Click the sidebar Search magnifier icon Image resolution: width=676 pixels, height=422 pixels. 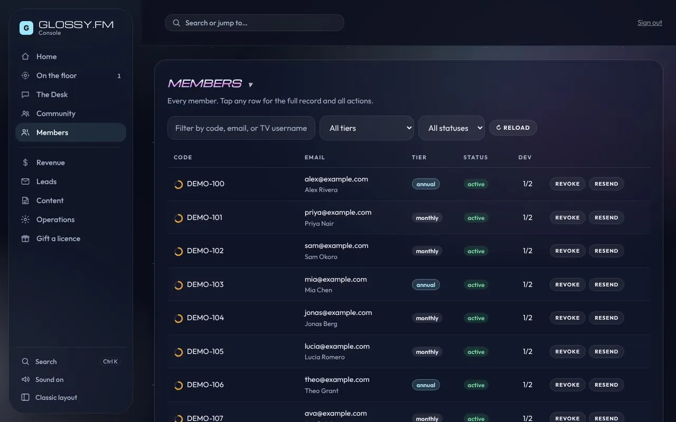click(x=25, y=362)
